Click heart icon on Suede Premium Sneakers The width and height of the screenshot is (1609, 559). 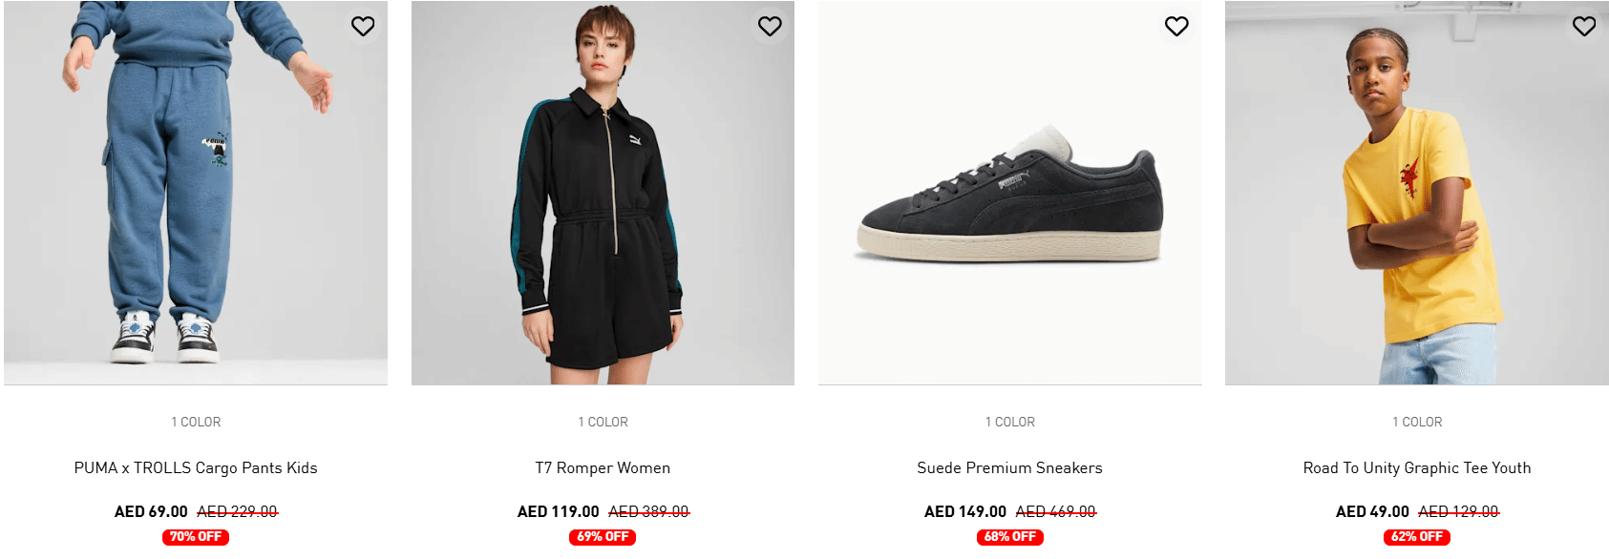[1176, 27]
